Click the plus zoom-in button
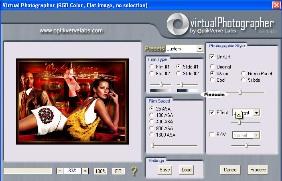282x181 pixels. pos(85,171)
